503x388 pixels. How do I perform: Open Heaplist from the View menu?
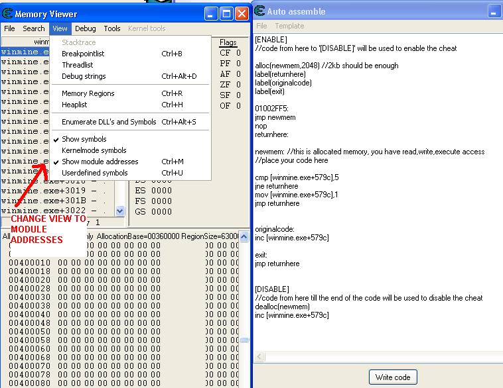[x=131, y=105]
